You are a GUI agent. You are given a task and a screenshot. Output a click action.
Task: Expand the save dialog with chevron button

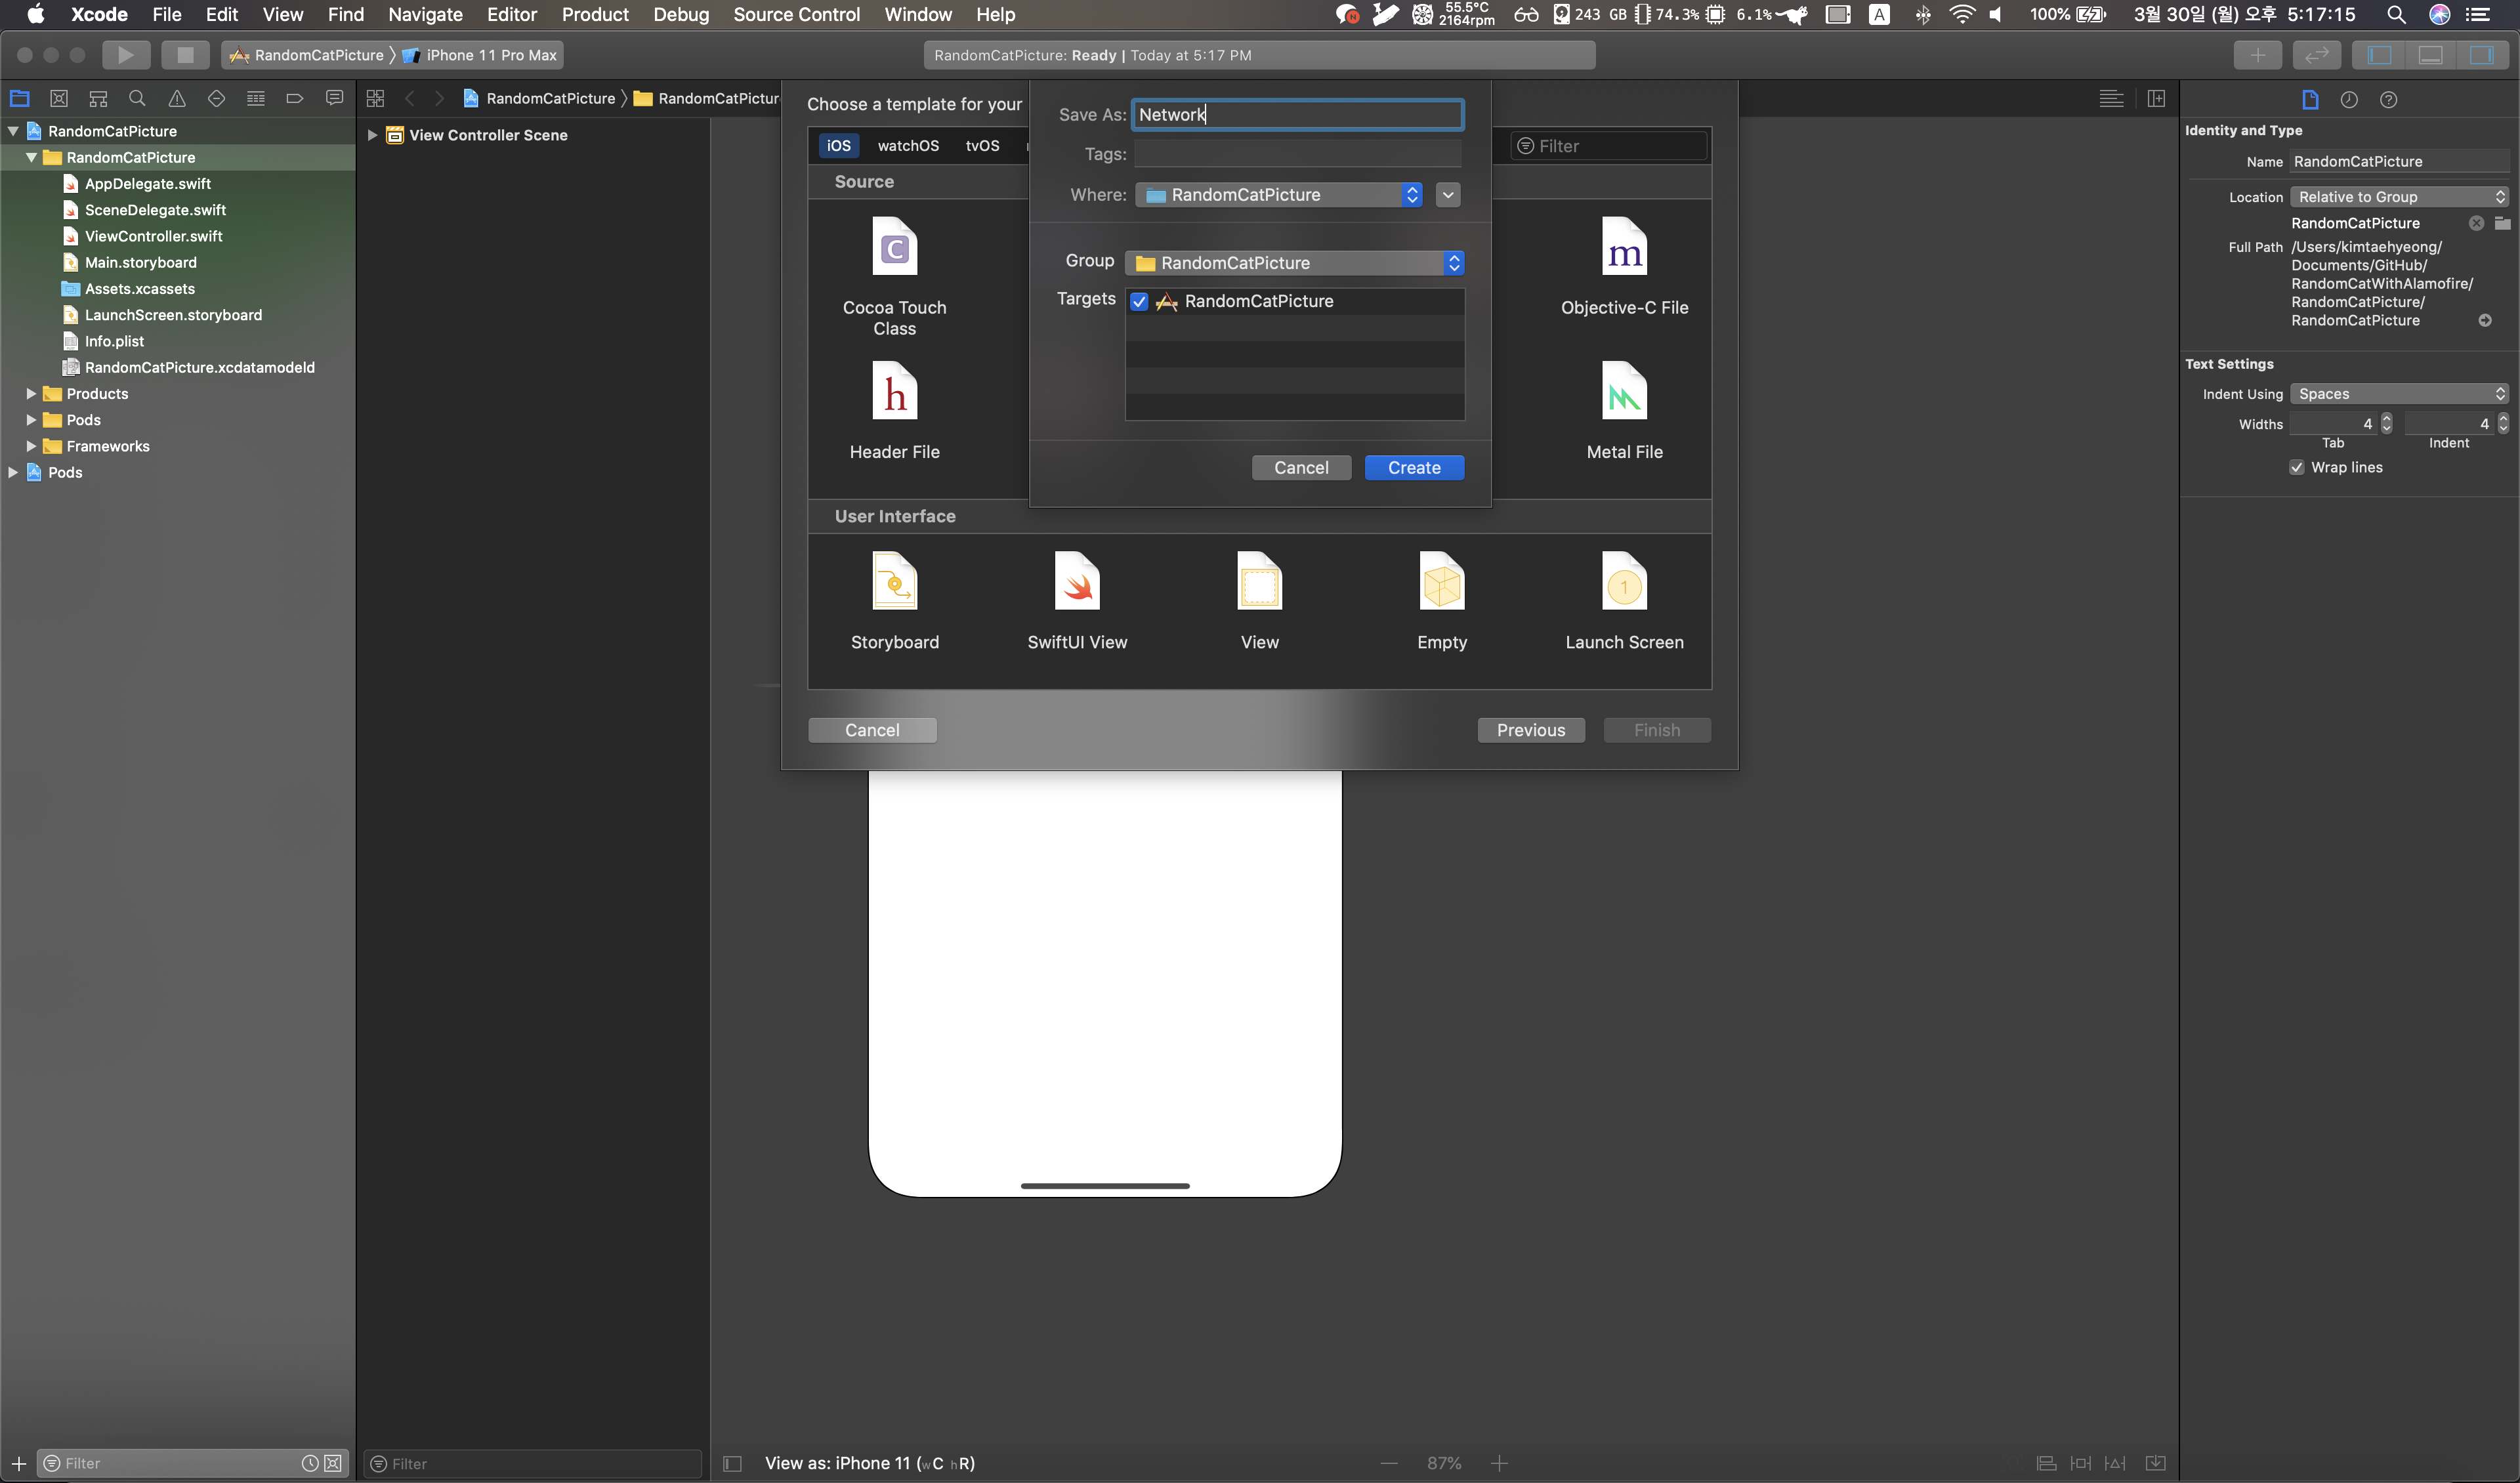click(x=1448, y=194)
